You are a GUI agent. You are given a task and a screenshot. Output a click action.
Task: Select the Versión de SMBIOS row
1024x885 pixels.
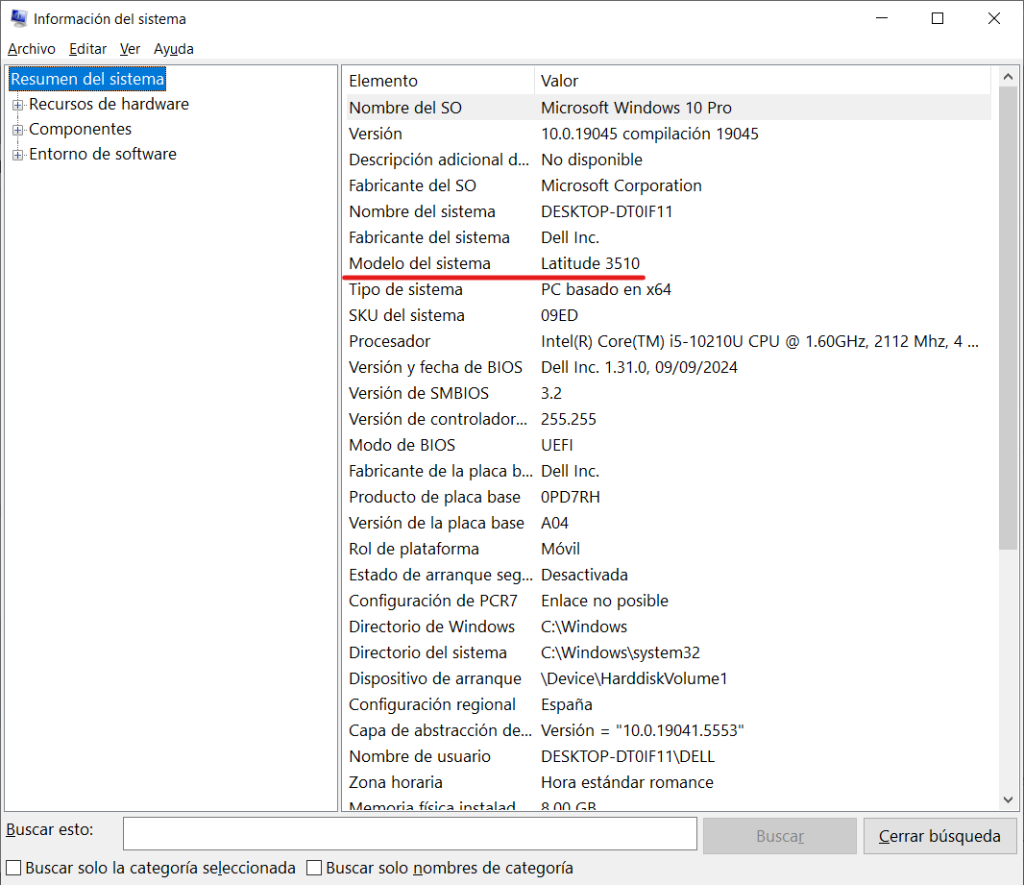point(668,393)
